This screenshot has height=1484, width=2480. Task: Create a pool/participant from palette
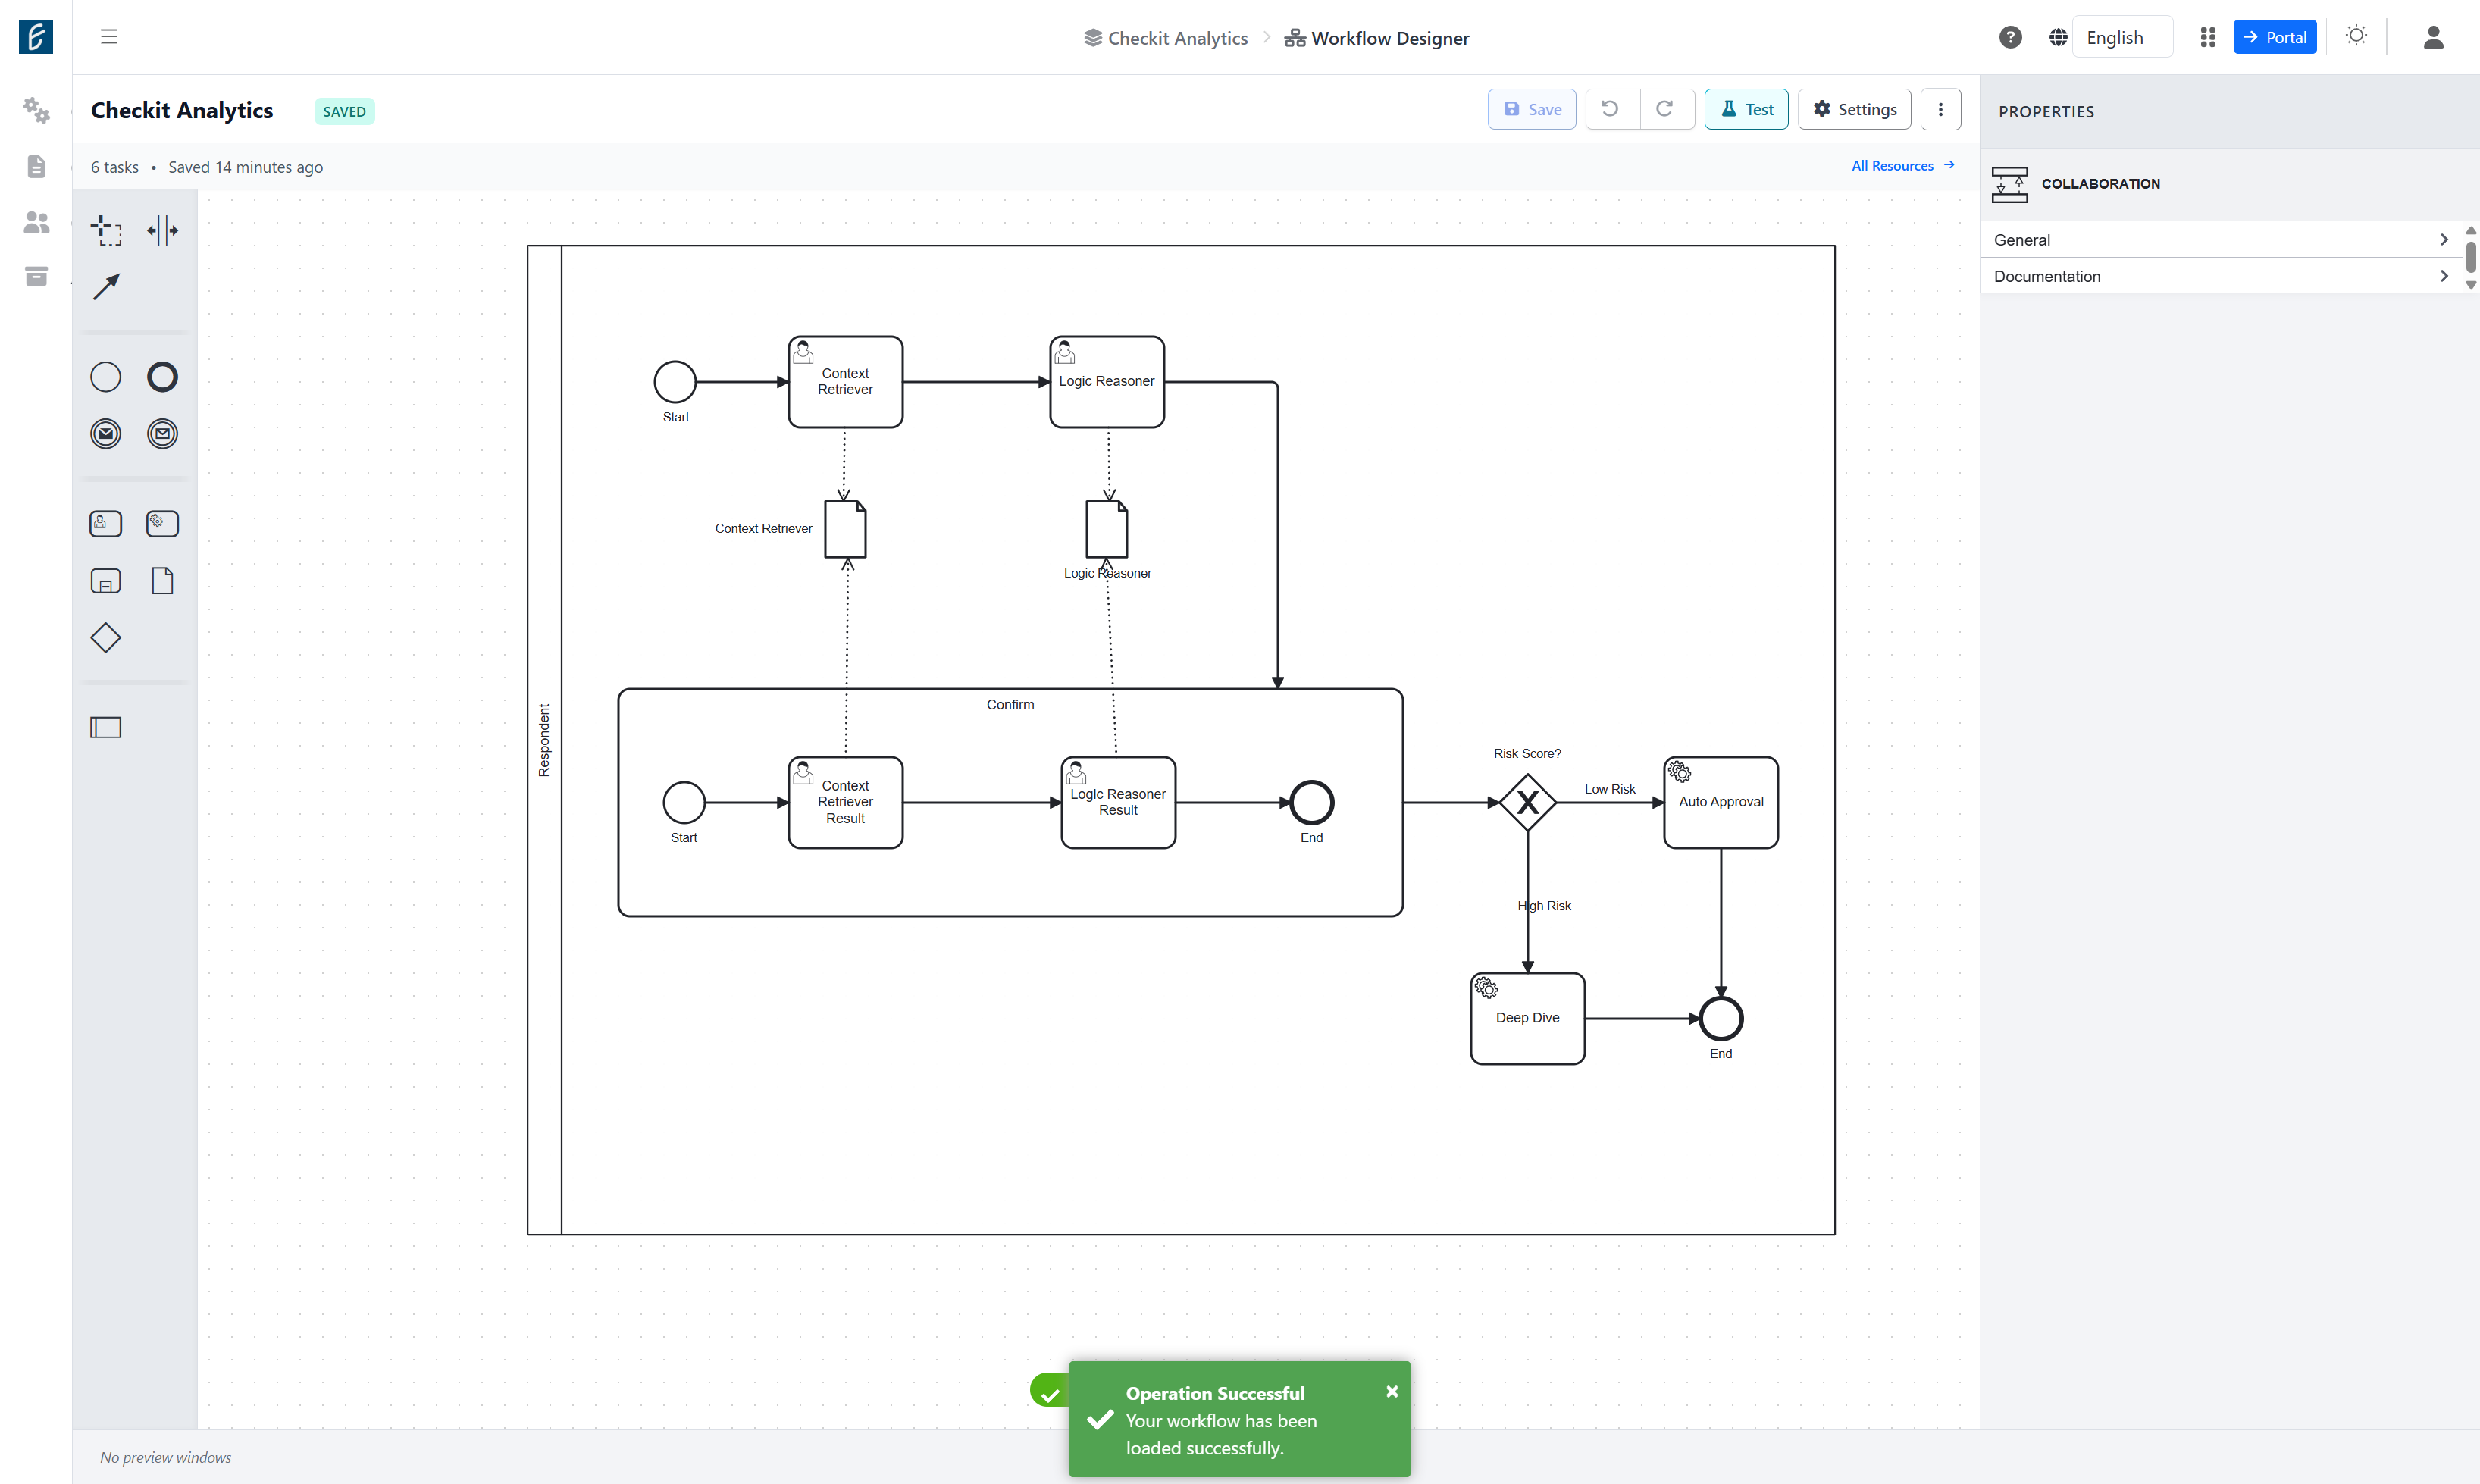click(106, 727)
